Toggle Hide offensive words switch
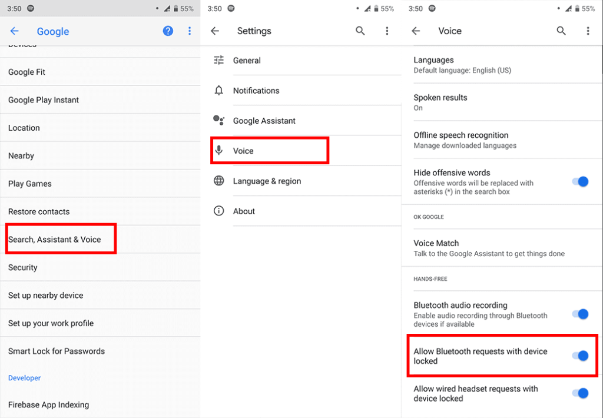603x418 pixels. (580, 181)
